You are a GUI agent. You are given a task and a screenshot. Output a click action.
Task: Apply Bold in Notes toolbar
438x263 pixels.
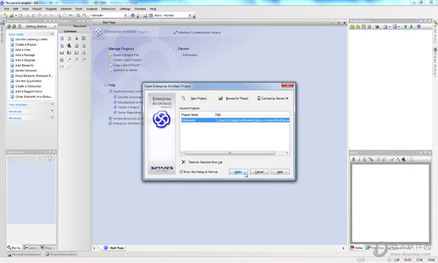[353, 160]
